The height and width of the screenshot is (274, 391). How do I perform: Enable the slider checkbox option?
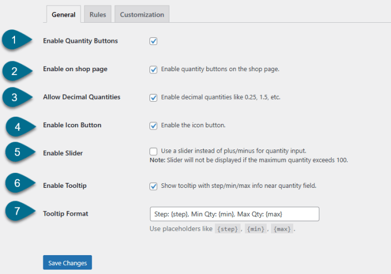153,151
